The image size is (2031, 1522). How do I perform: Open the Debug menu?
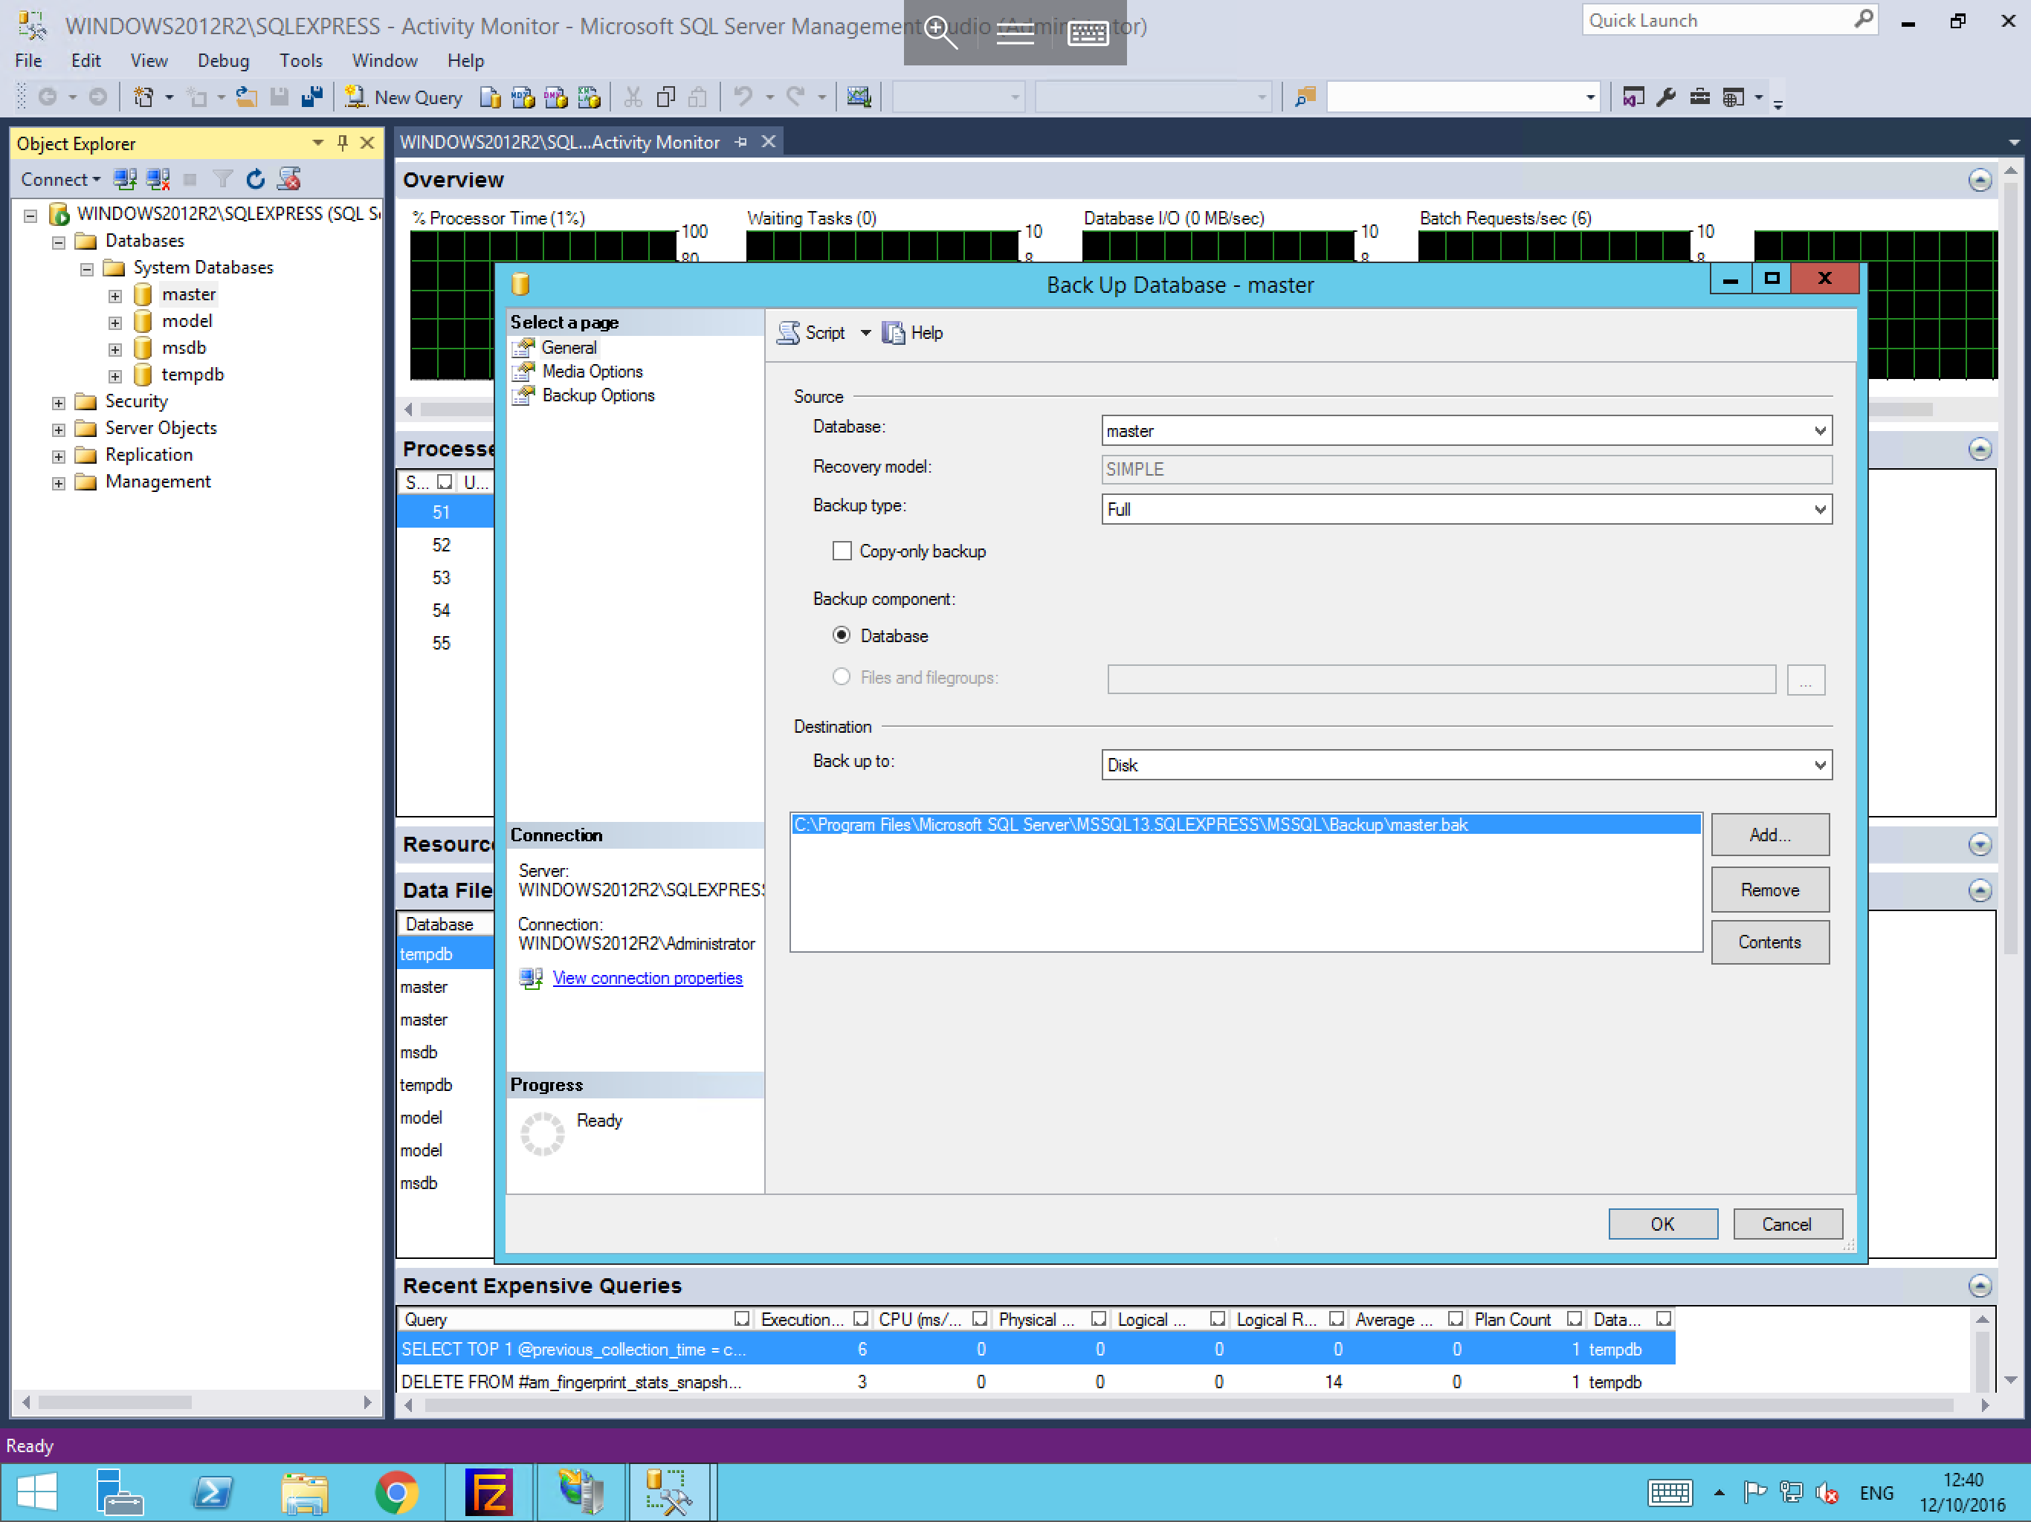[x=223, y=61]
